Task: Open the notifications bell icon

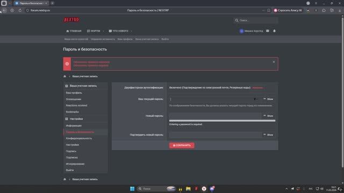Action: pos(274,31)
